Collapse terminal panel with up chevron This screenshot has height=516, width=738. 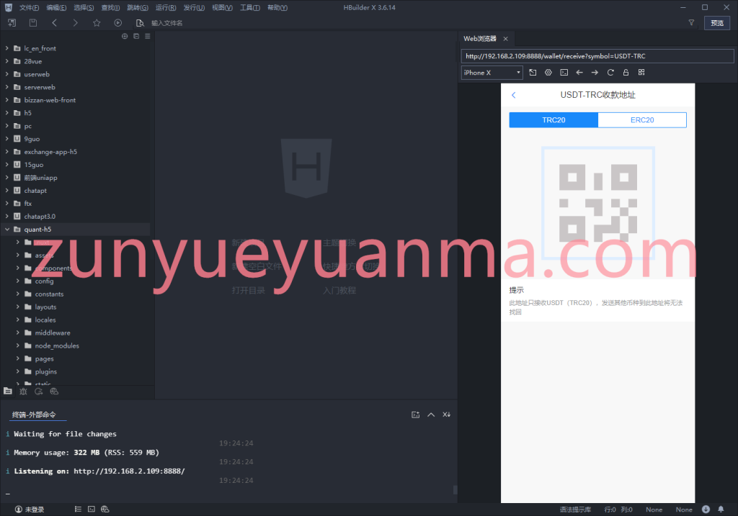point(431,415)
